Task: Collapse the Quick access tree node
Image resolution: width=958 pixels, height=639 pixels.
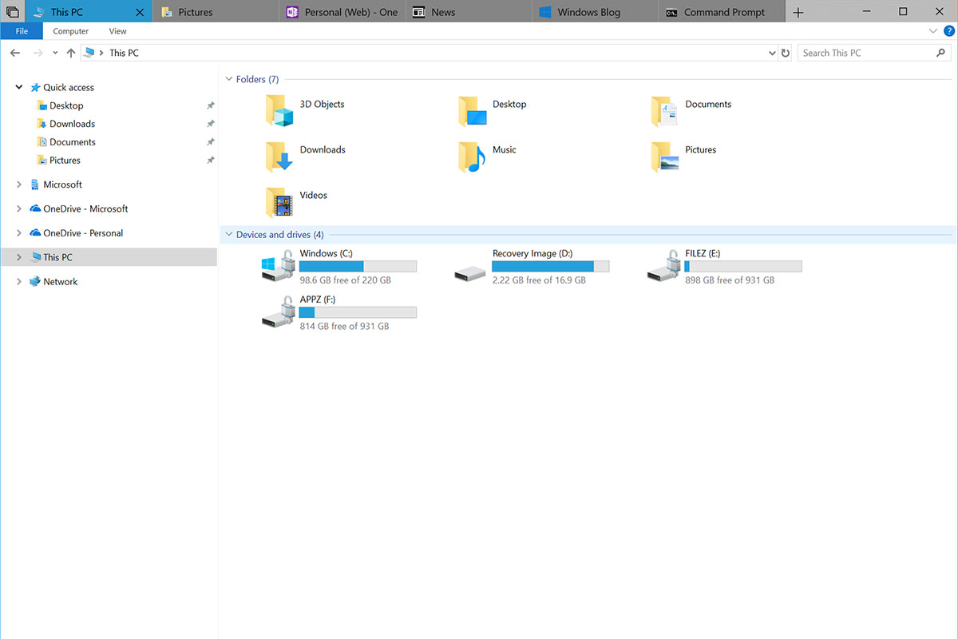Action: point(19,87)
